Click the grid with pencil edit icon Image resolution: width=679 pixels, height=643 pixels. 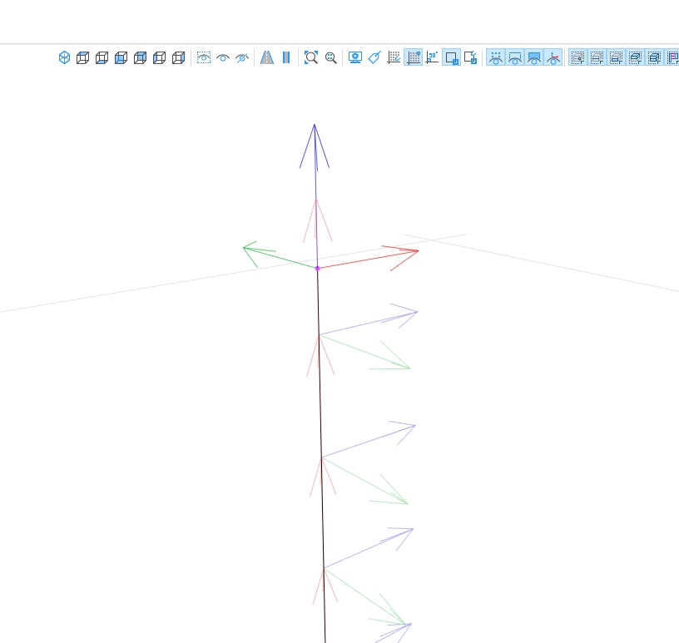(x=394, y=57)
